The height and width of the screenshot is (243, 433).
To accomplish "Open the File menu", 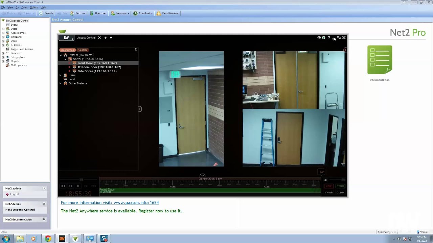I will pos(3,7).
